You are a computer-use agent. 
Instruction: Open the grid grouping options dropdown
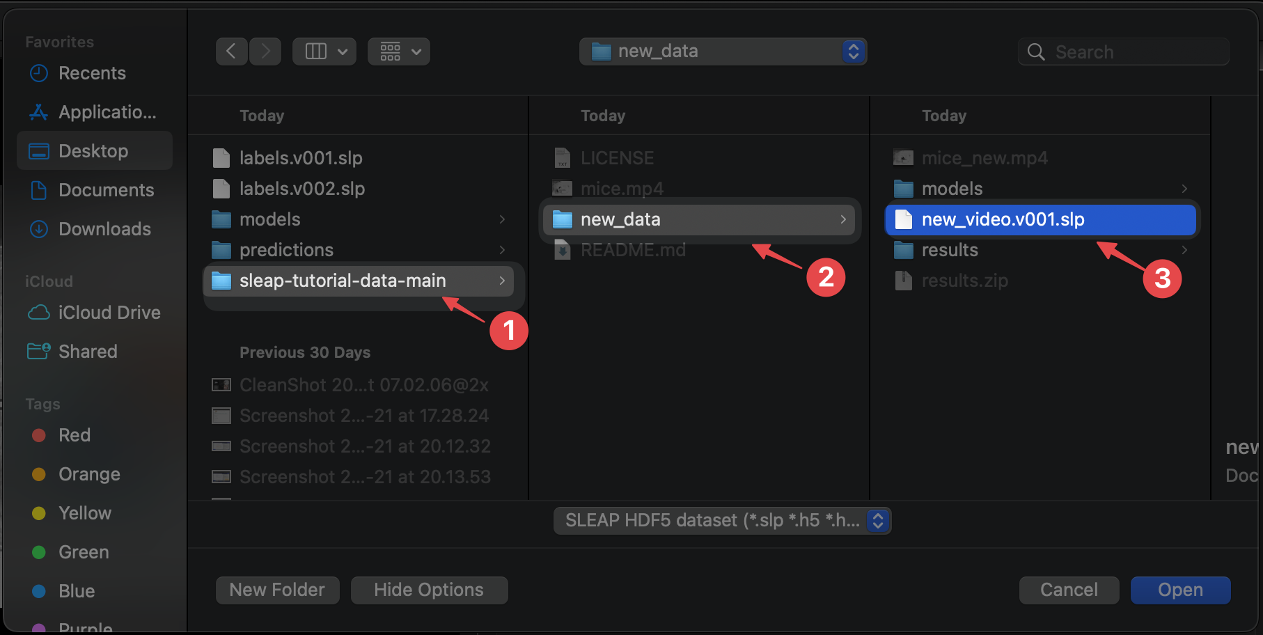pyautogui.click(x=399, y=52)
